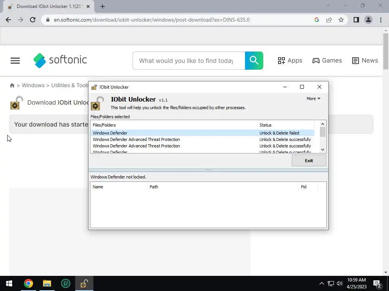Open File Explorer from the taskbar
389x291 pixels.
click(x=47, y=283)
